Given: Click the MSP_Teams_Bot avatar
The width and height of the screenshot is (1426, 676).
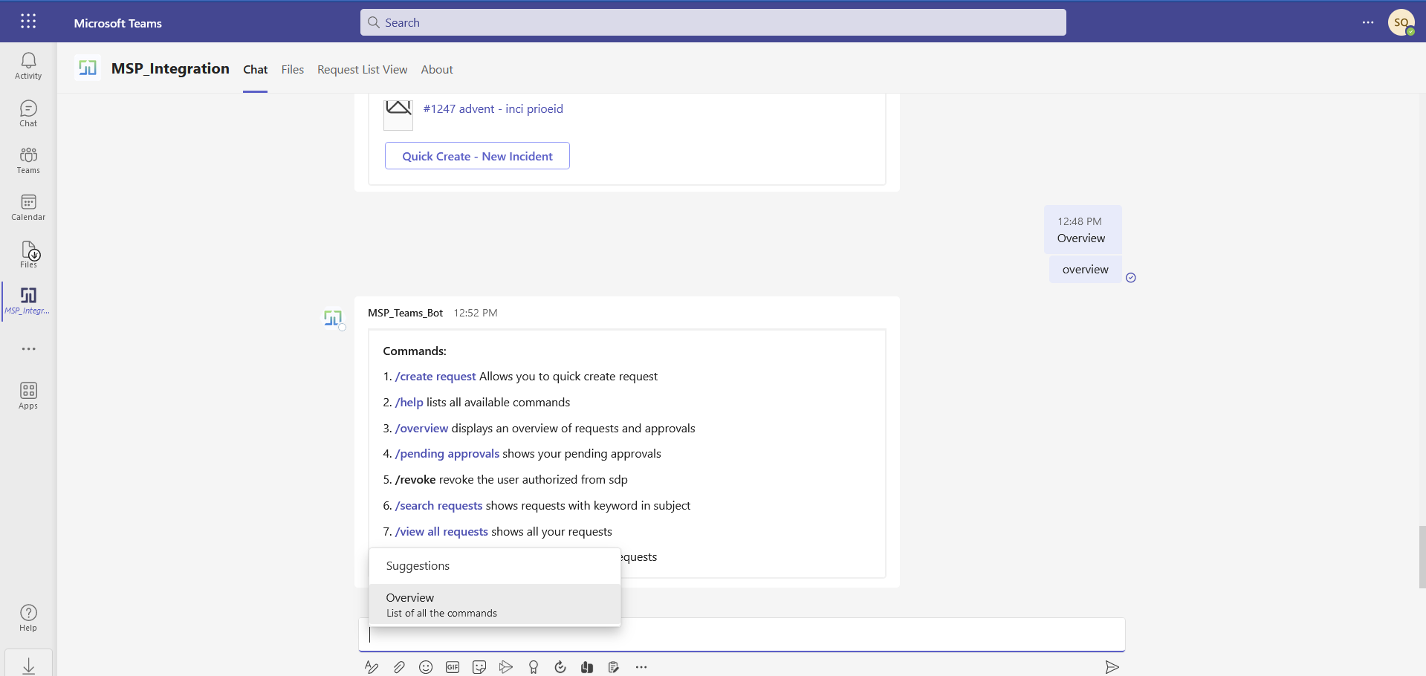Looking at the screenshot, I should (333, 318).
